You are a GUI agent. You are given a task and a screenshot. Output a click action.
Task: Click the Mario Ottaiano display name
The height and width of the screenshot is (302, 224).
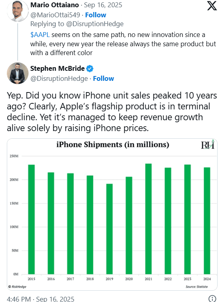point(55,5)
